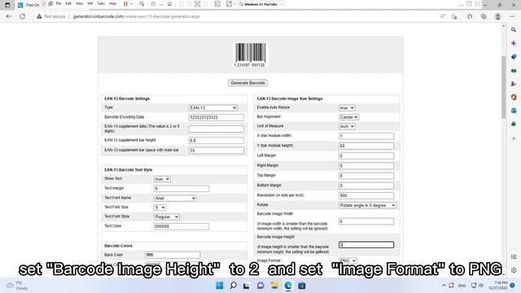Go back using the browser back arrow
Image resolution: width=521 pixels, height=293 pixels.
coord(9,16)
